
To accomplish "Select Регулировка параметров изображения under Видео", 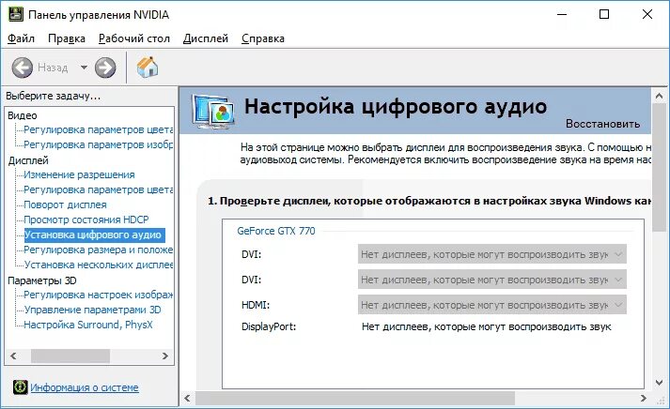I will 99,144.
